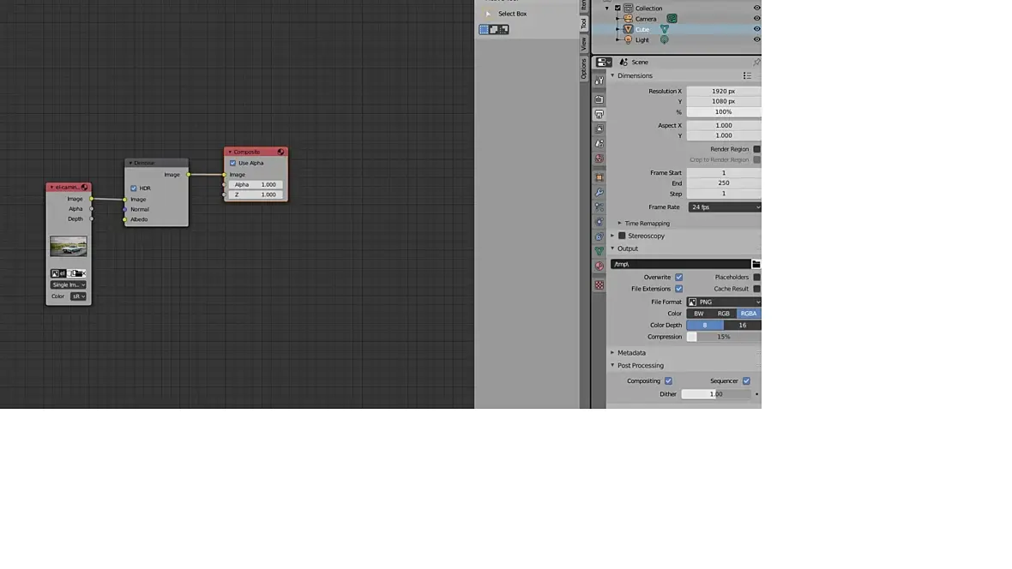Disable the Overwrite checkbox
Viewport: 1012px width, 569px height.
679,278
